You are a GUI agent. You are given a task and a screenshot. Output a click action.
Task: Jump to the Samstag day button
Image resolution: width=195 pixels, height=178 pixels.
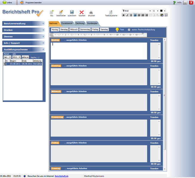tap(104, 29)
